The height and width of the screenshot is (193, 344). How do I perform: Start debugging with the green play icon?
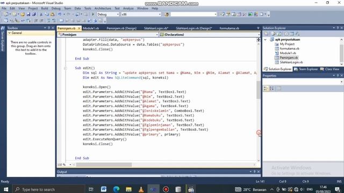pyautogui.click(x=93, y=14)
